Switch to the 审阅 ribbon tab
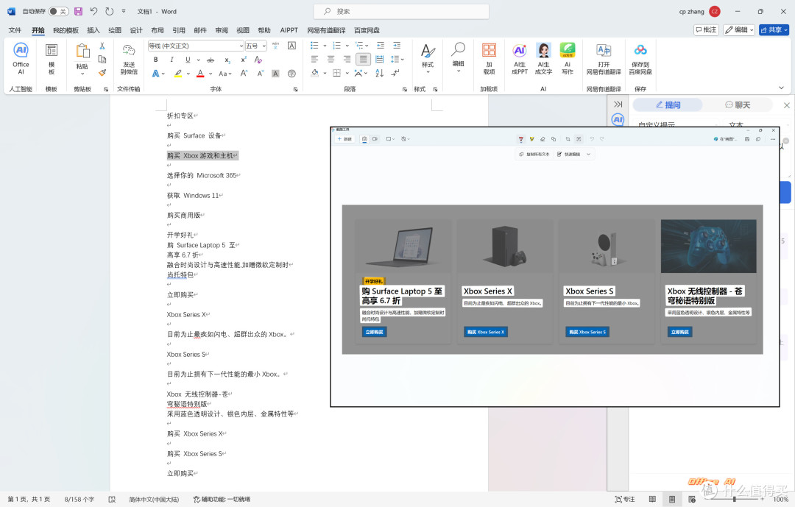The height and width of the screenshot is (507, 795). 222,30
